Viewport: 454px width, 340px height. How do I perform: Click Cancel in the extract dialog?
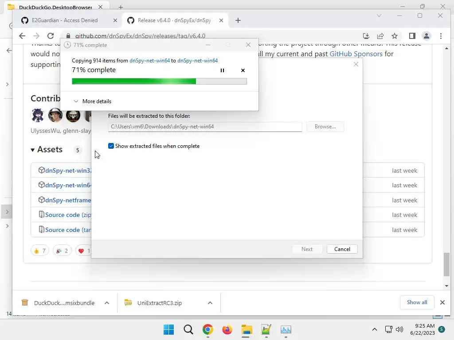pyautogui.click(x=342, y=249)
